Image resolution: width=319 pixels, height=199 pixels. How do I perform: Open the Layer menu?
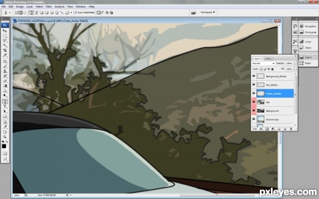tap(29, 6)
